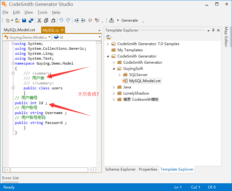Click the New document toolbar icon

click(7, 20)
